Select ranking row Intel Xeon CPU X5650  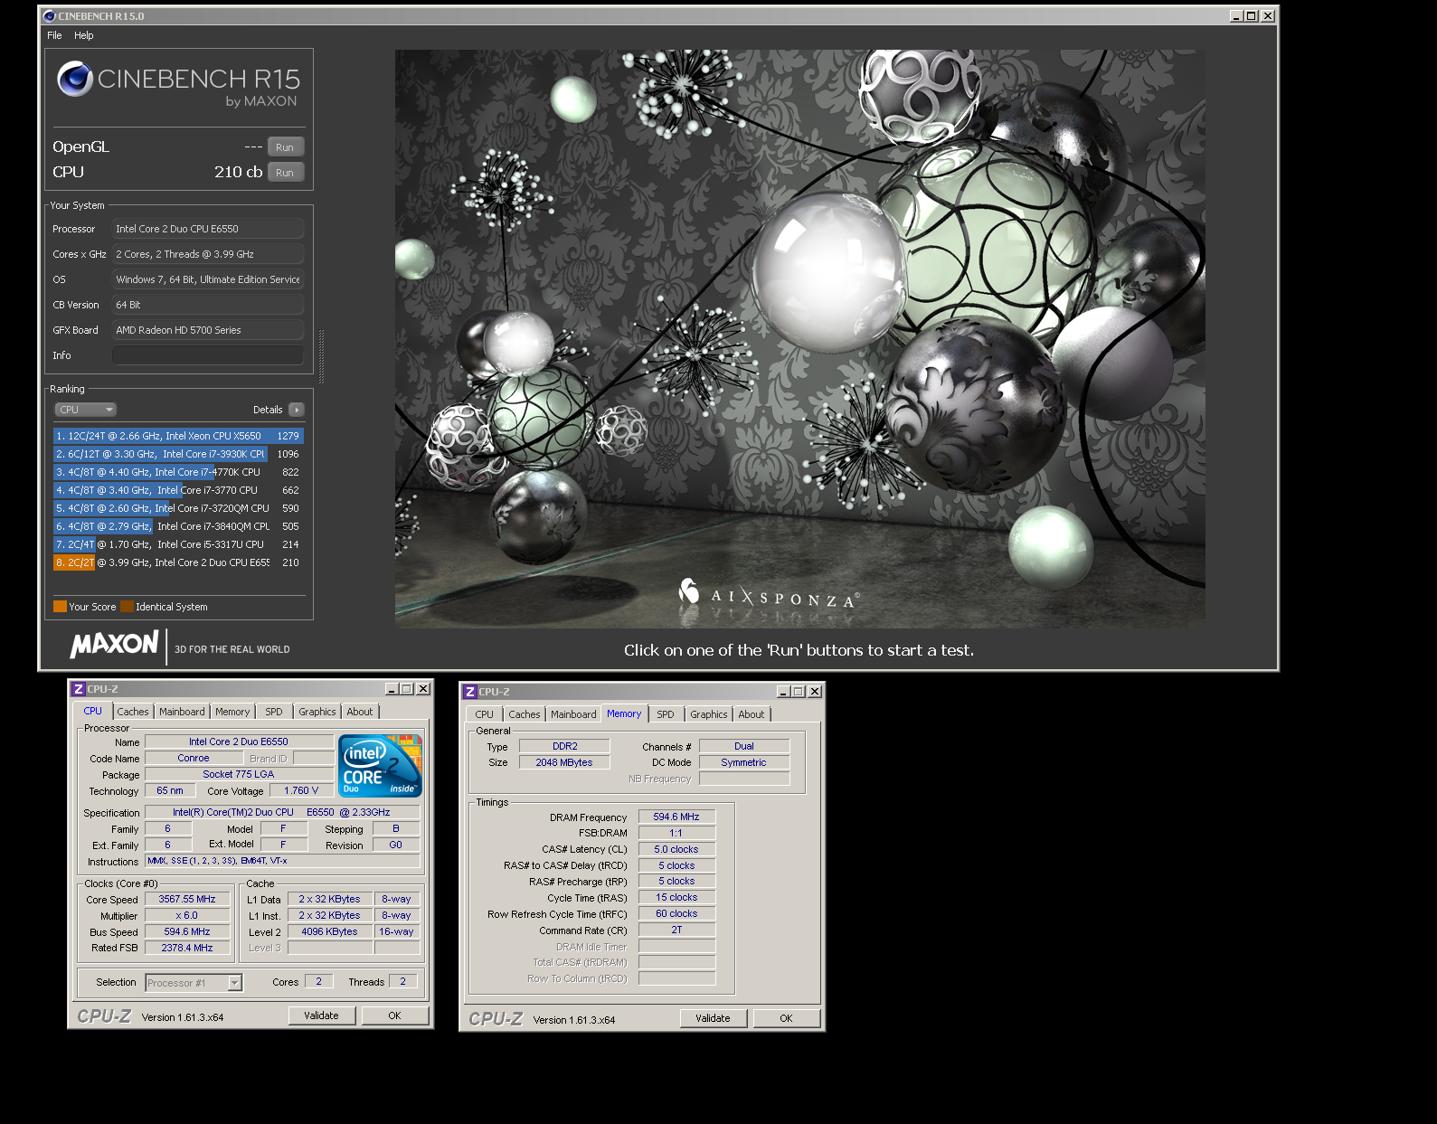(x=178, y=436)
